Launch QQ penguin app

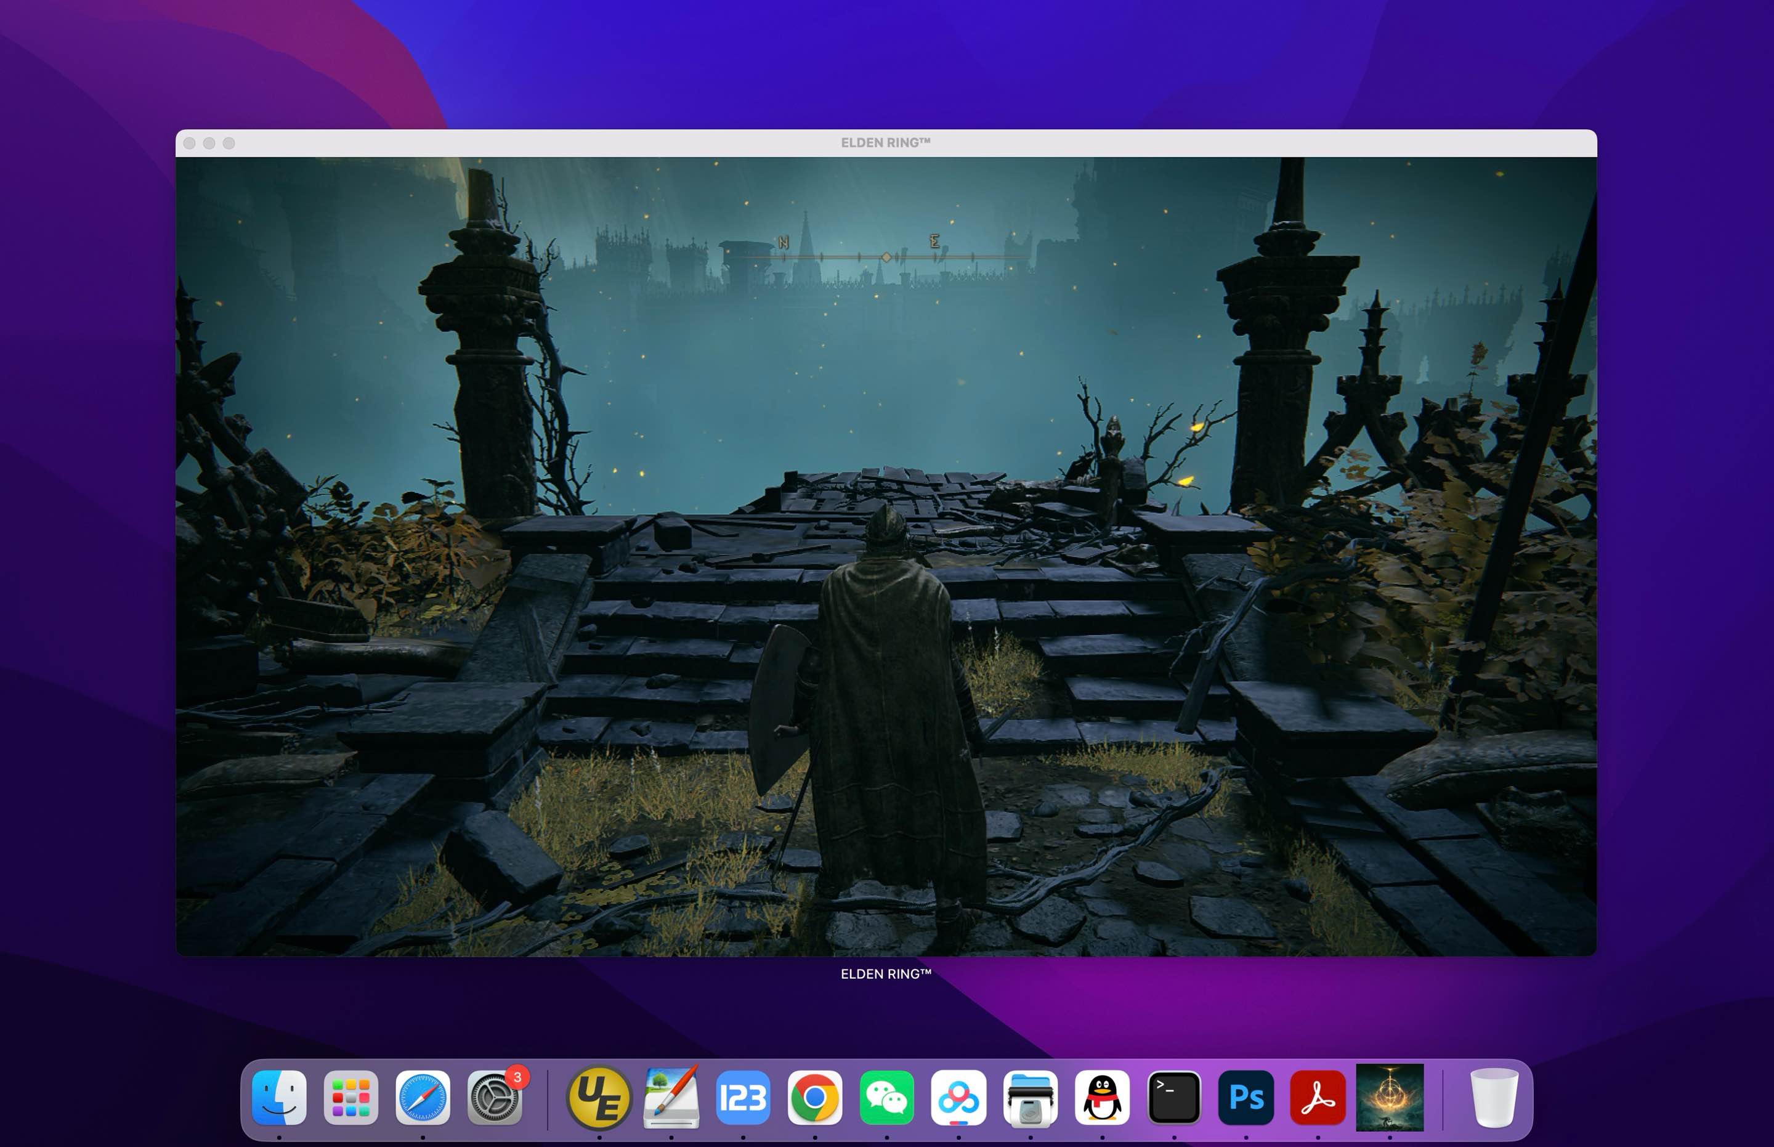pyautogui.click(x=1102, y=1097)
